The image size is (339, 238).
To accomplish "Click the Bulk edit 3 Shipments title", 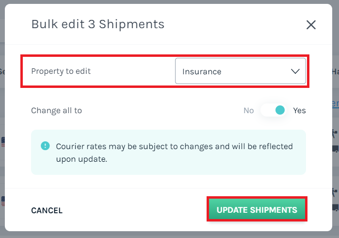I will click(x=98, y=24).
